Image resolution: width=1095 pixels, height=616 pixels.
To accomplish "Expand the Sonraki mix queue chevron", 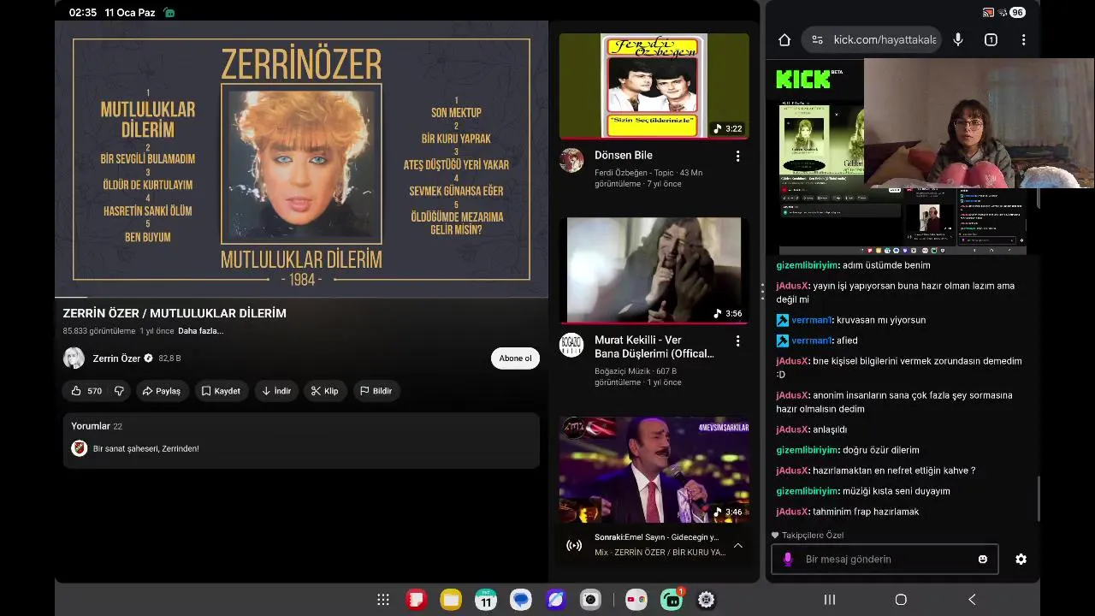I will pyautogui.click(x=737, y=545).
